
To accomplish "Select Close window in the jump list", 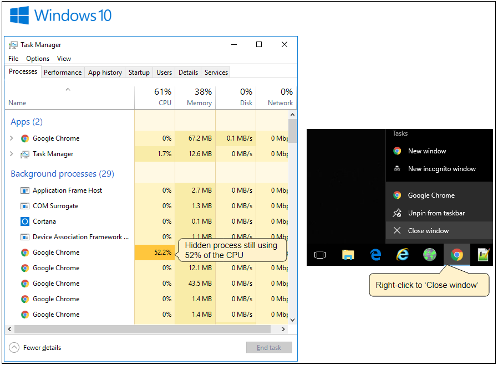I will coord(428,231).
